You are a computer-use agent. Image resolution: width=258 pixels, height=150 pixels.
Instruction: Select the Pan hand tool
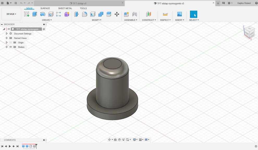tap(119, 140)
